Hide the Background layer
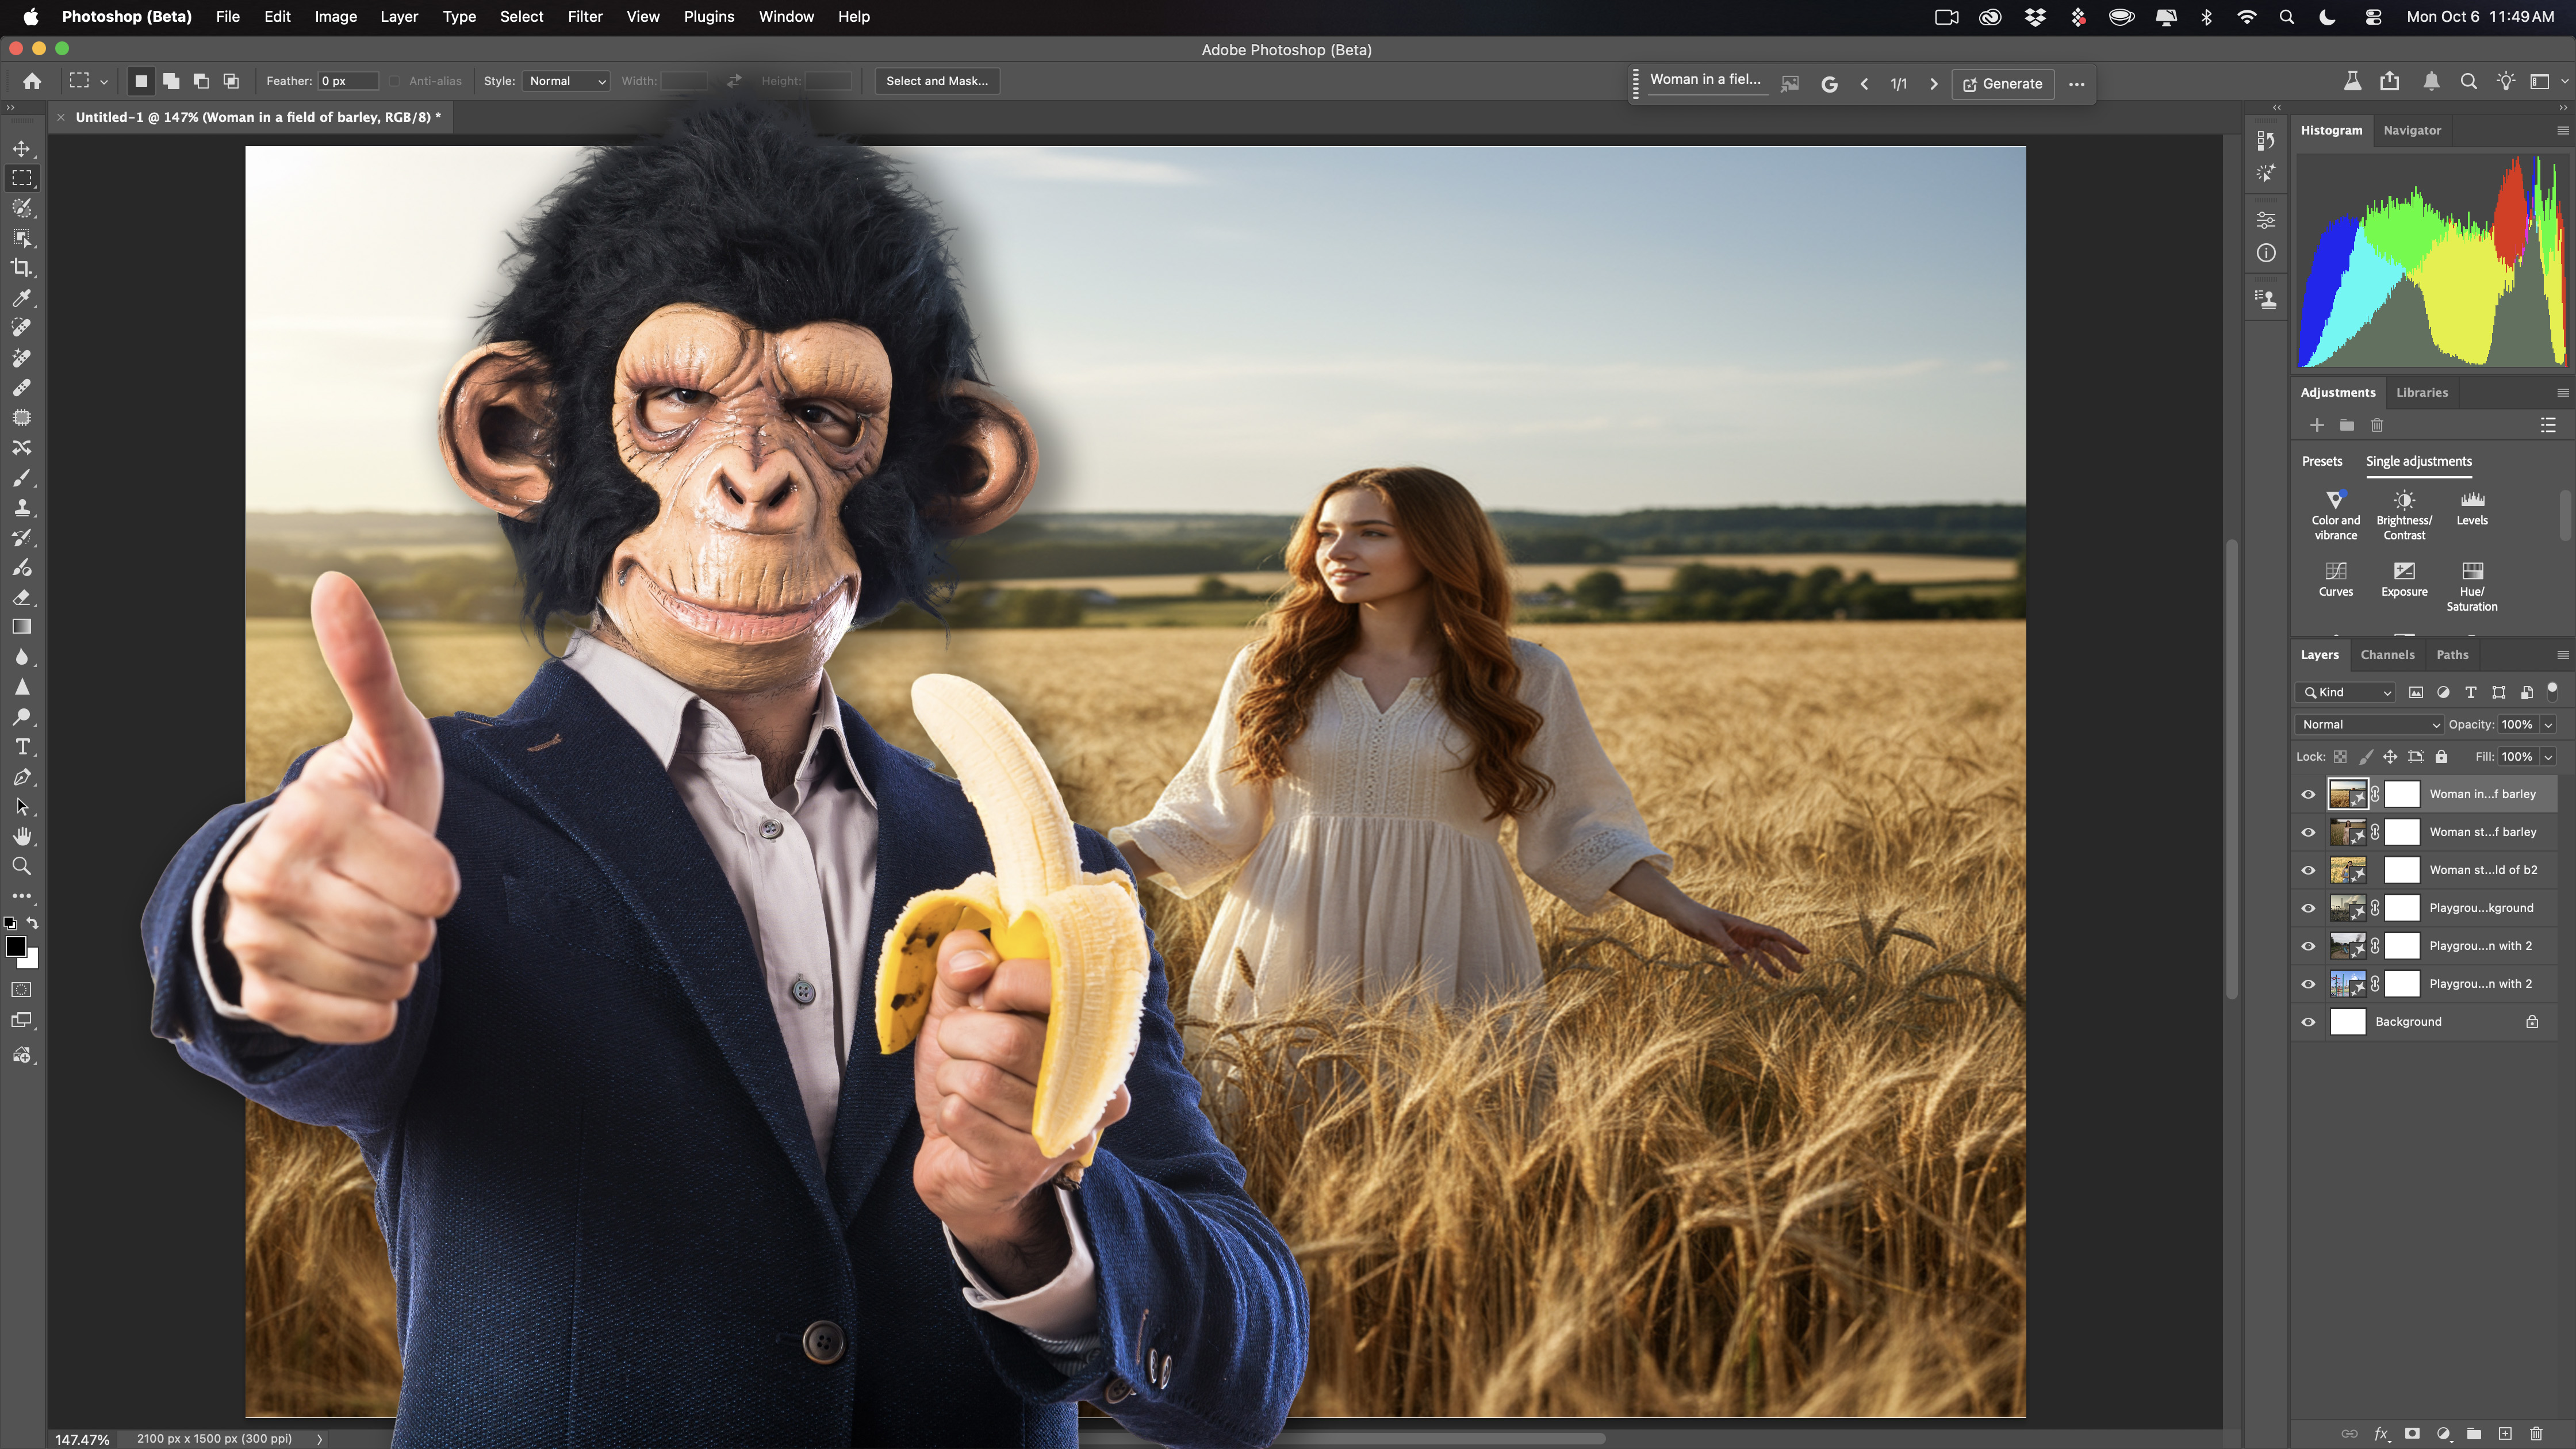The height and width of the screenshot is (1449, 2576). point(2308,1021)
